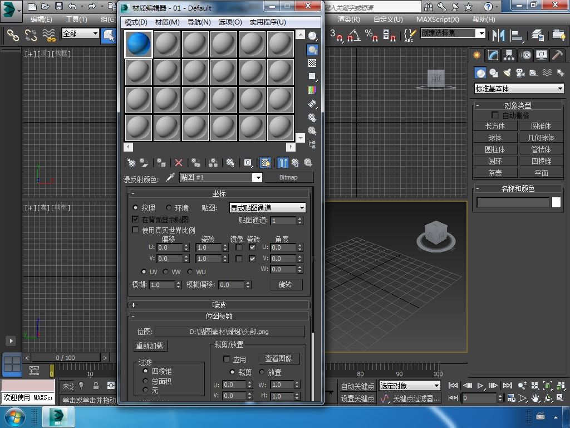This screenshot has width=570, height=428.
Task: Click the Bind to Space Warp icon
Action: point(48,35)
